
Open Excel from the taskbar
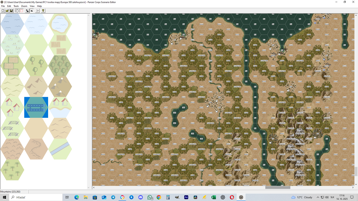pos(214,197)
